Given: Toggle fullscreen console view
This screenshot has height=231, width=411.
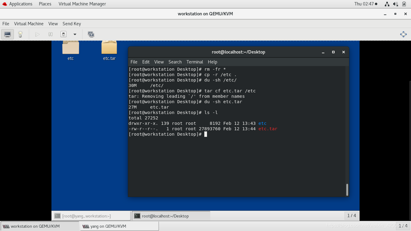Looking at the screenshot, I should 403,34.
